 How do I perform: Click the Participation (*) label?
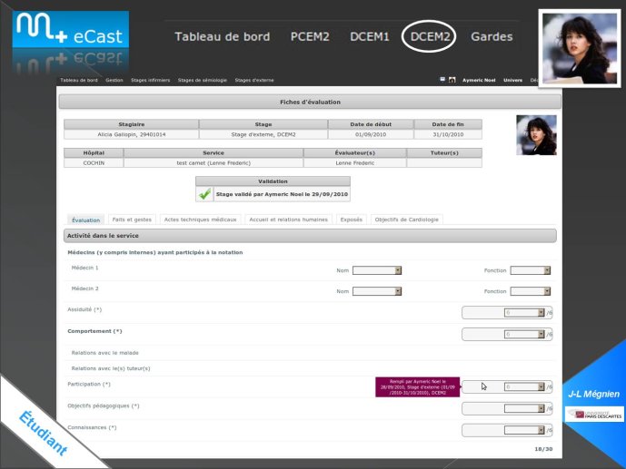[89, 384]
